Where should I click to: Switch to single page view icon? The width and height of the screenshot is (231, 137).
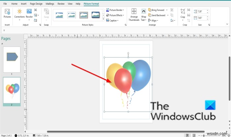click(187, 135)
